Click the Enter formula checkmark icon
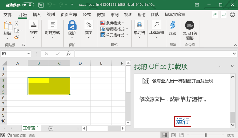The height and width of the screenshot is (138, 238). (x=57, y=54)
